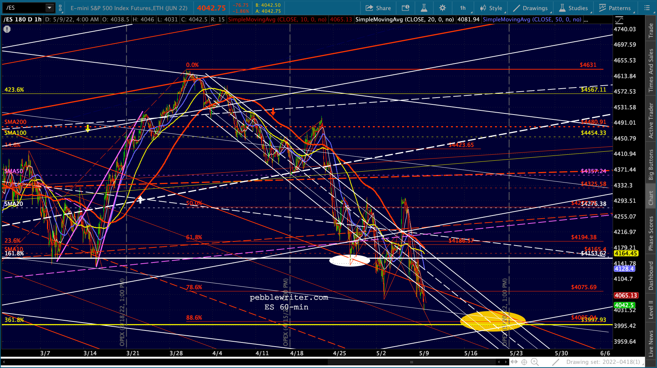Click the green 4042.5 price axis bubble
This screenshot has width=657, height=368.
624,305
